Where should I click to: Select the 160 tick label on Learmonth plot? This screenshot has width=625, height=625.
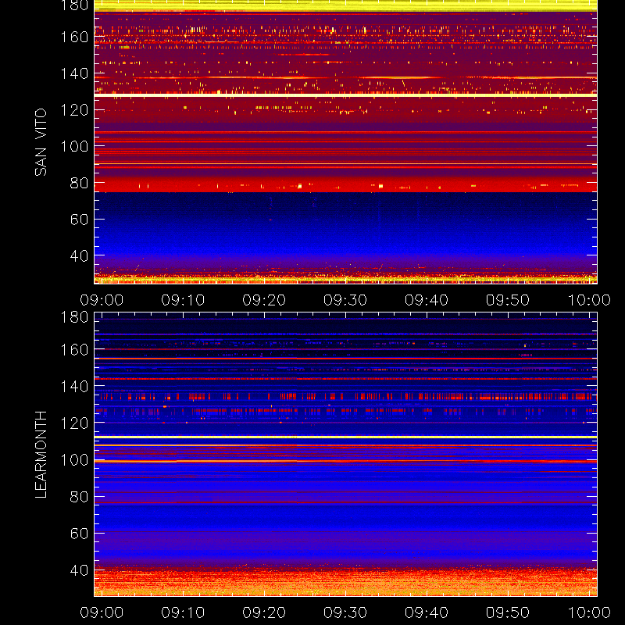pos(74,350)
